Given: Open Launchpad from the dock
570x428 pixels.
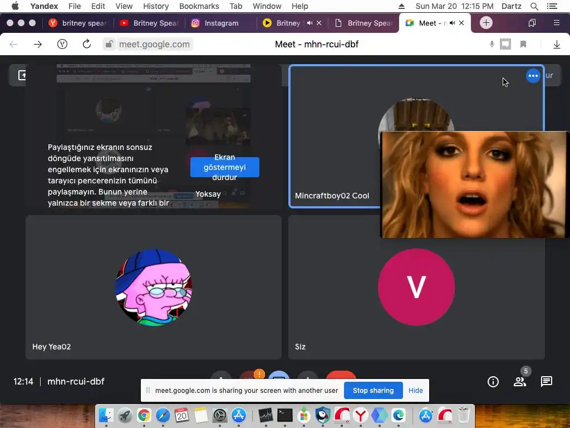Looking at the screenshot, I should coord(125,415).
